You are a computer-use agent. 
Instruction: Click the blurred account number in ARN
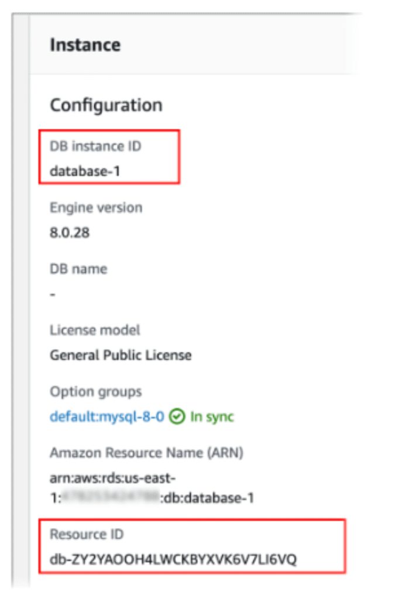[x=110, y=498]
